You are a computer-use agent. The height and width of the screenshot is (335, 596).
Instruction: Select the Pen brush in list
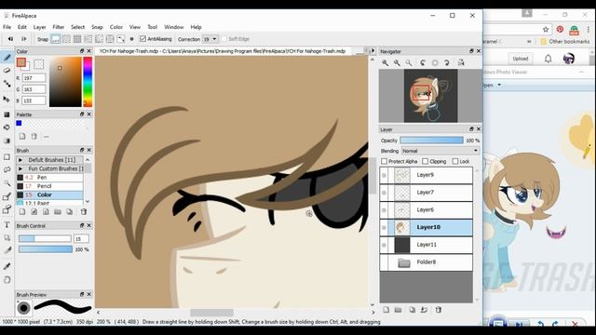pyautogui.click(x=49, y=178)
